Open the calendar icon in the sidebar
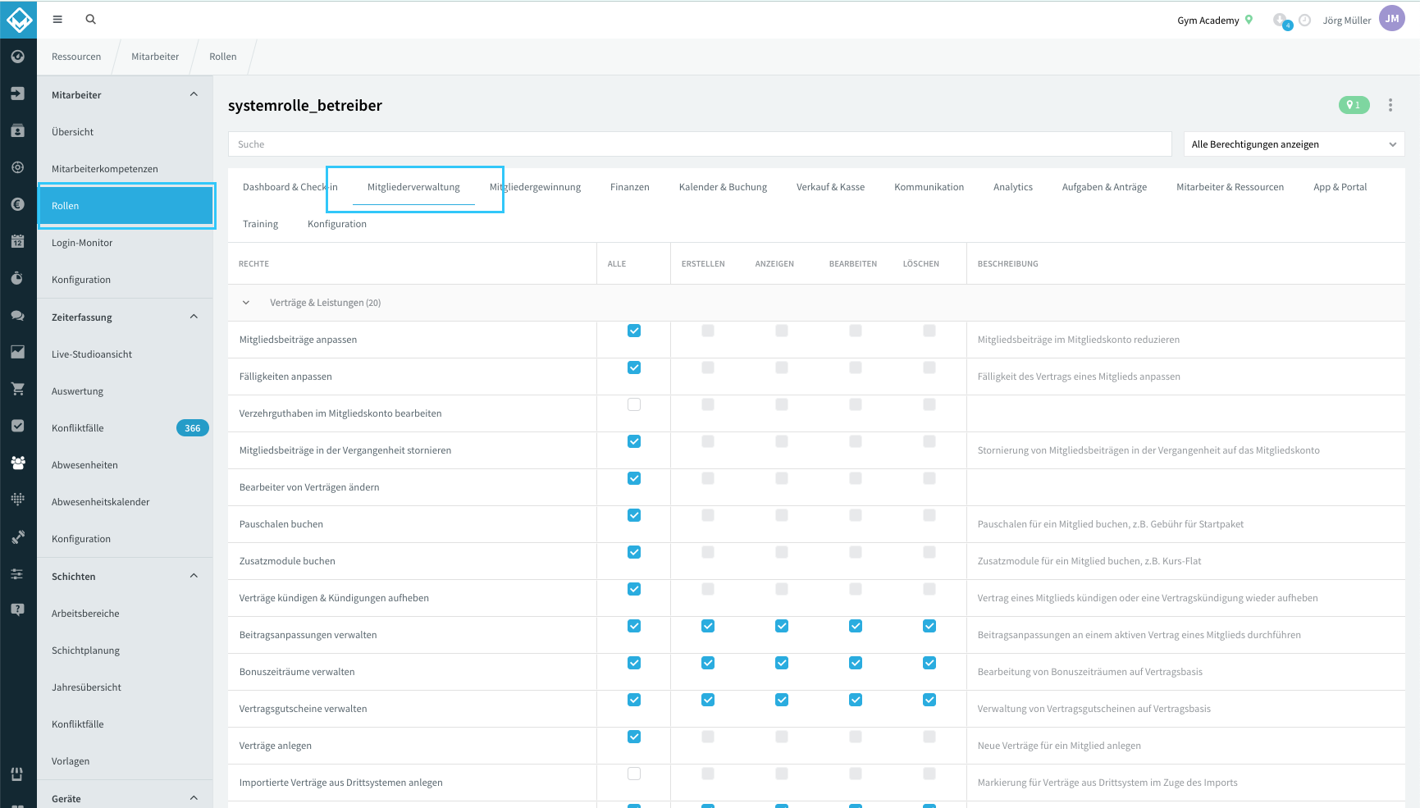Screen dimensions: 1420x808 18,241
